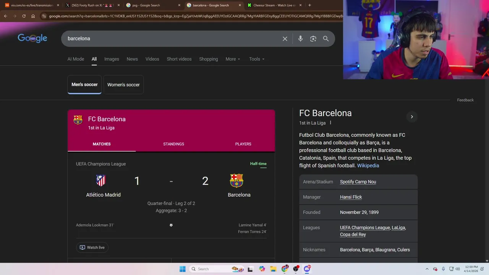Click the Ademola Lookman 31' scorer text
This screenshot has width=489, height=275.
pos(95,225)
